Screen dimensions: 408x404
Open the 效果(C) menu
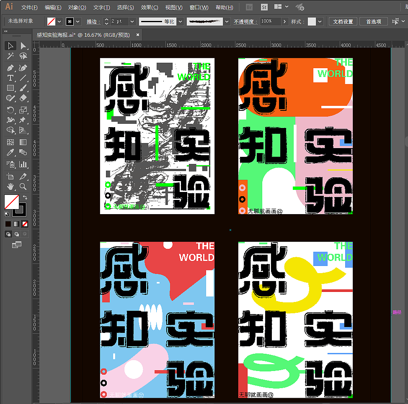pyautogui.click(x=150, y=8)
